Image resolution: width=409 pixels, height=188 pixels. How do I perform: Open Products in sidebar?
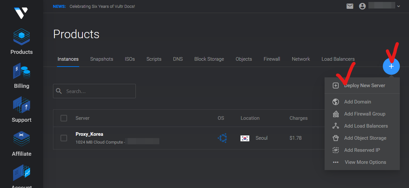coord(22,41)
